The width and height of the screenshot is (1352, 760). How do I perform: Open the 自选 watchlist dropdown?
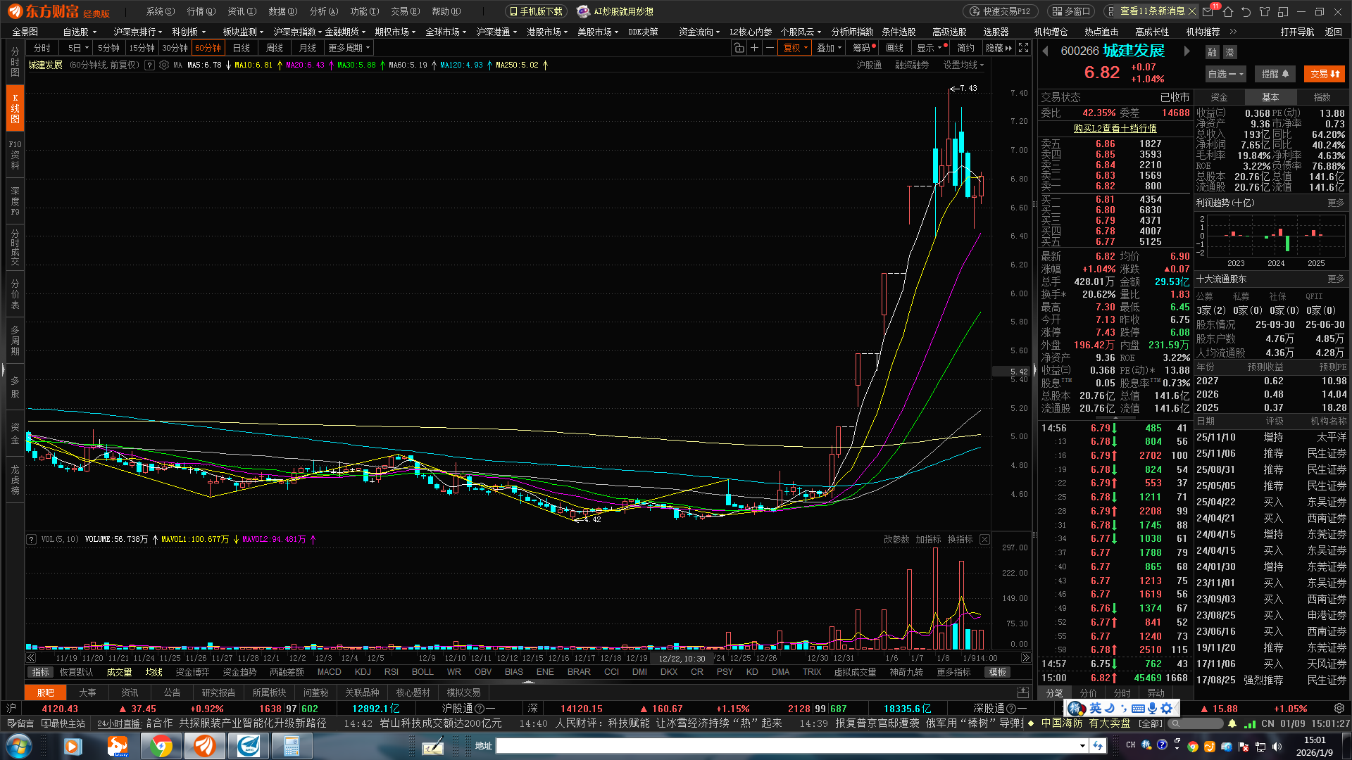(1225, 74)
